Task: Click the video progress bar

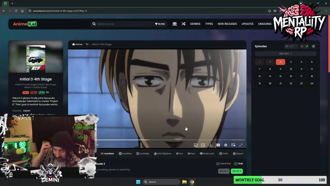Action: point(170,140)
